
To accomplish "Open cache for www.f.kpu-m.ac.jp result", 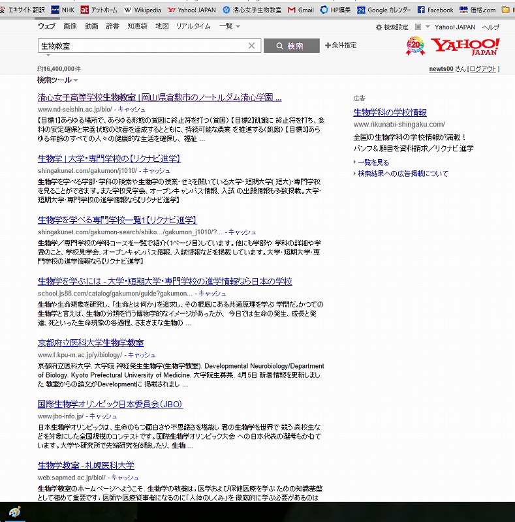I will coord(142,354).
